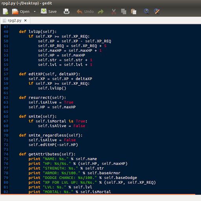
Task: Undo the last action
Action: point(85,11)
